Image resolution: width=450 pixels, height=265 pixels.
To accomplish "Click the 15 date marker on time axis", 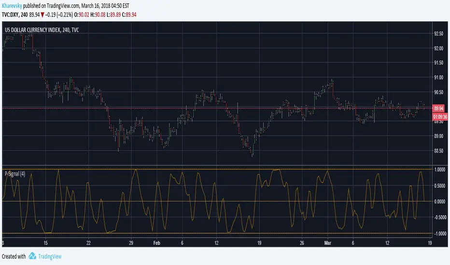I will click(x=46, y=243).
